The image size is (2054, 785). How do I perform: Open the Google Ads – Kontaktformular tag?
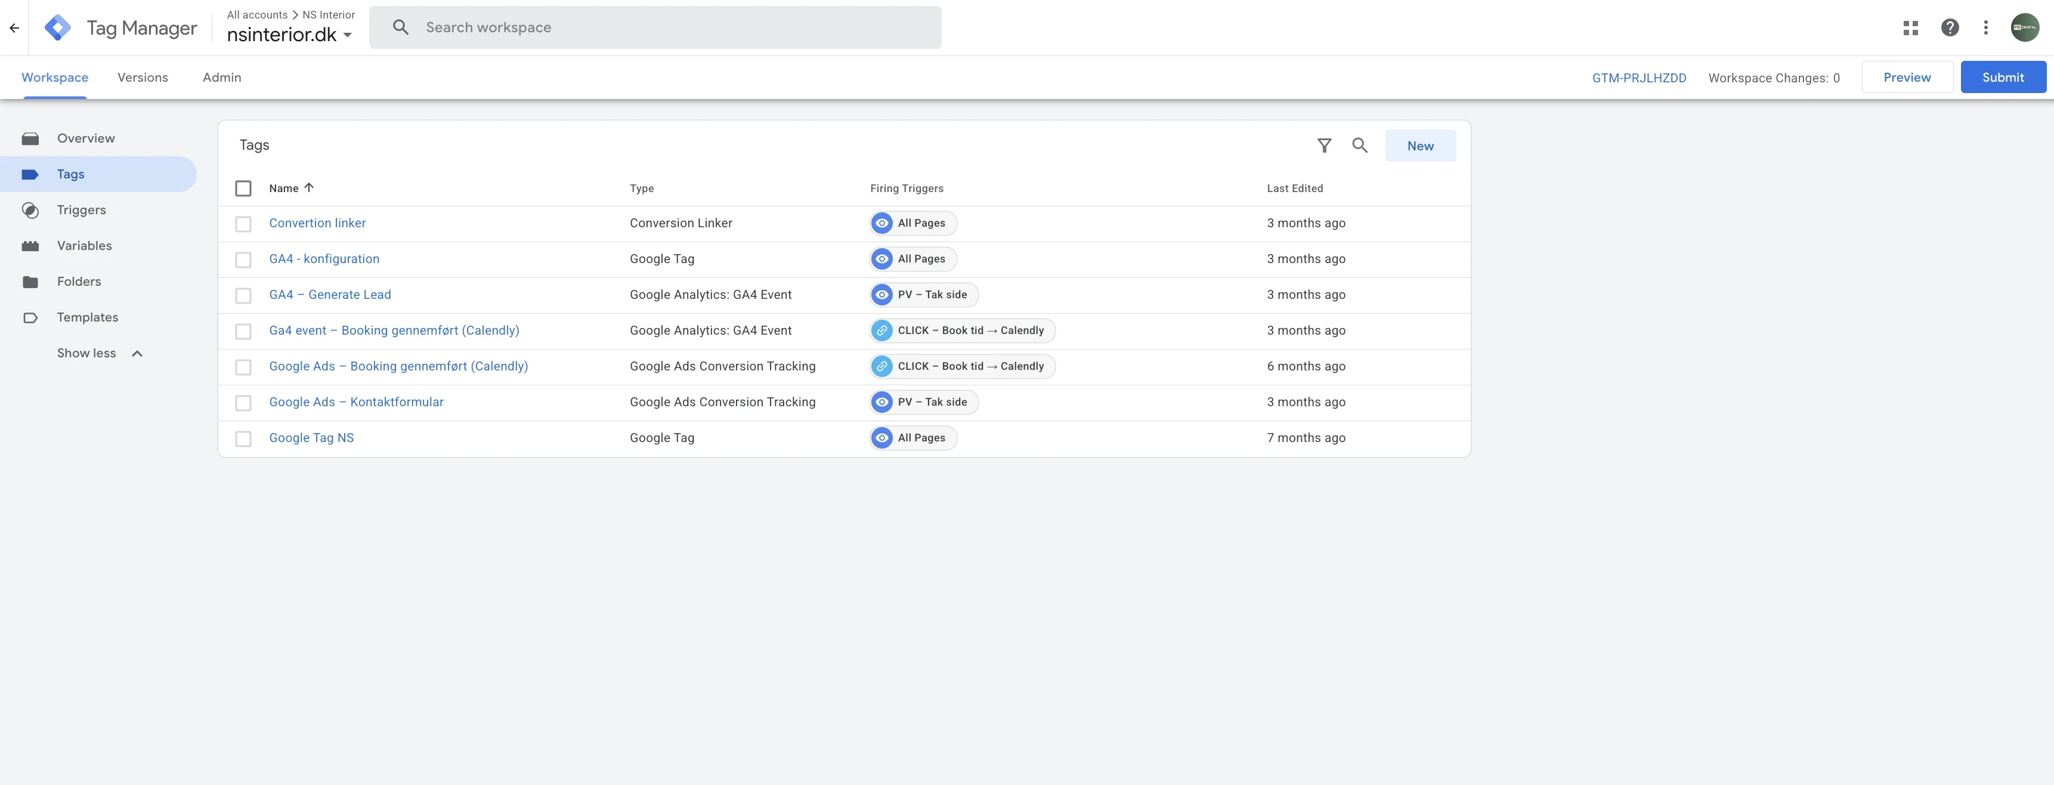point(357,402)
